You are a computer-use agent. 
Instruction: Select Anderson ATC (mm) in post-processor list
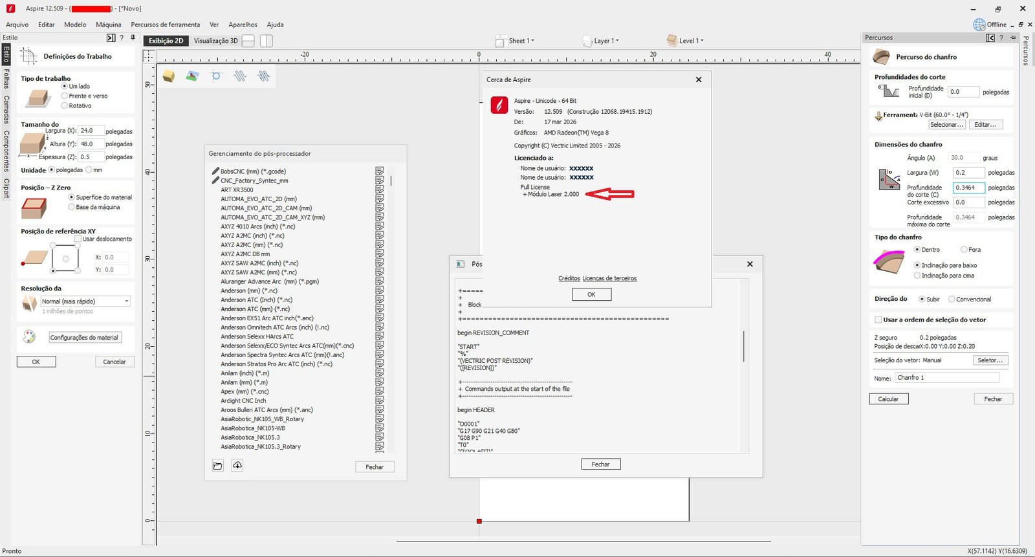tap(256, 309)
